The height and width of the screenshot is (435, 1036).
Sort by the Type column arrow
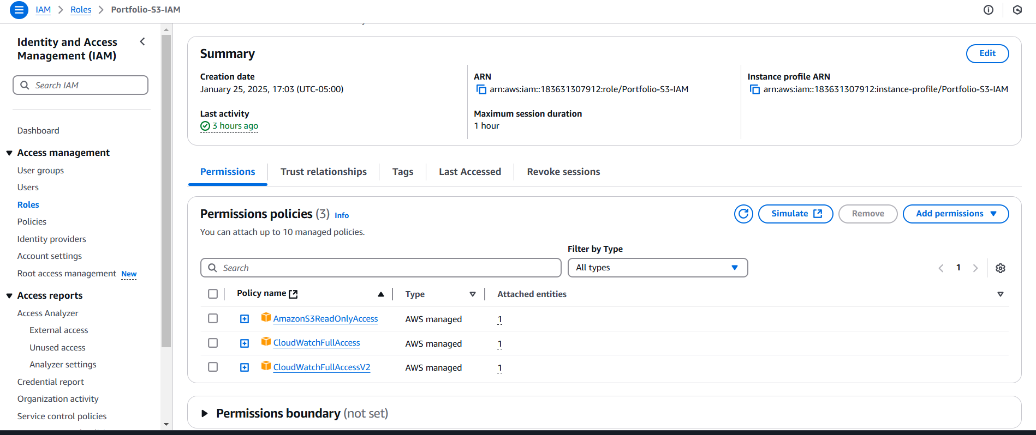click(473, 294)
